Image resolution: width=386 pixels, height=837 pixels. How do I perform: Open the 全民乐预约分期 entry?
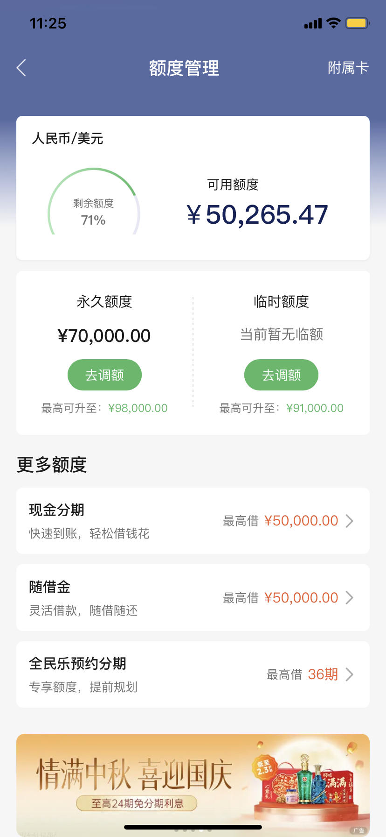click(193, 674)
